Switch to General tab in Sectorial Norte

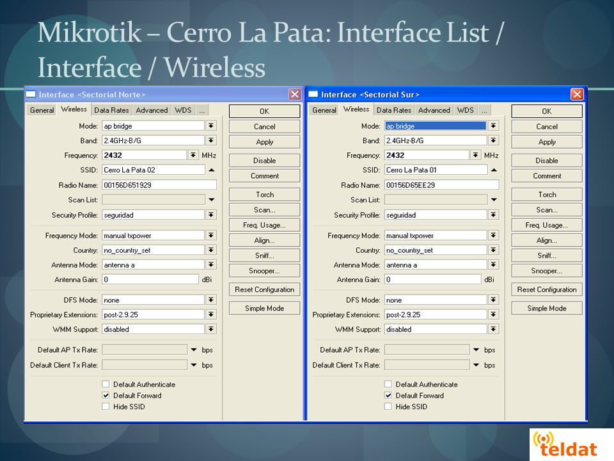click(42, 110)
